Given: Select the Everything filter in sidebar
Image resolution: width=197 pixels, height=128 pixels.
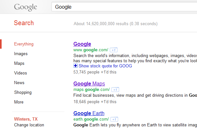Looking at the screenshot, I should pyautogui.click(x=24, y=44).
